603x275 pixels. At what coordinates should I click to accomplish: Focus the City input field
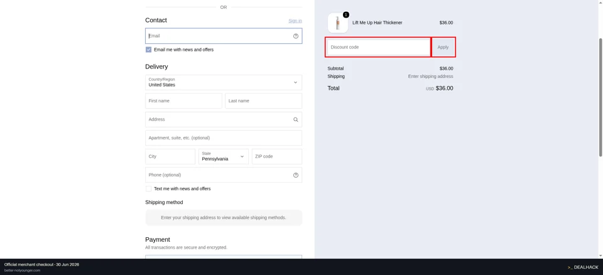coord(170,156)
